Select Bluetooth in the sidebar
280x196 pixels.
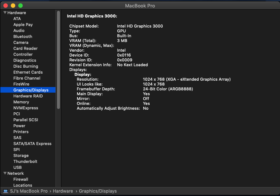pos(23,36)
